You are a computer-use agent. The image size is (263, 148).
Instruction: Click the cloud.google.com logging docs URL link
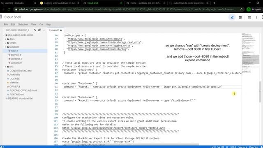113,128
